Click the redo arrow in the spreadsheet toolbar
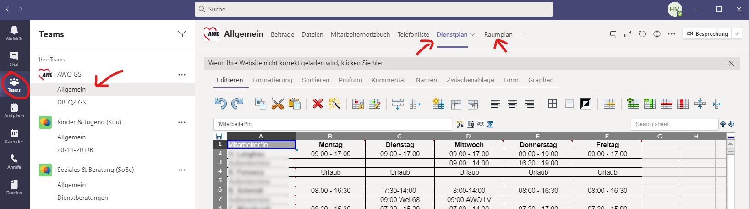This screenshot has width=750, height=209. pos(237,104)
